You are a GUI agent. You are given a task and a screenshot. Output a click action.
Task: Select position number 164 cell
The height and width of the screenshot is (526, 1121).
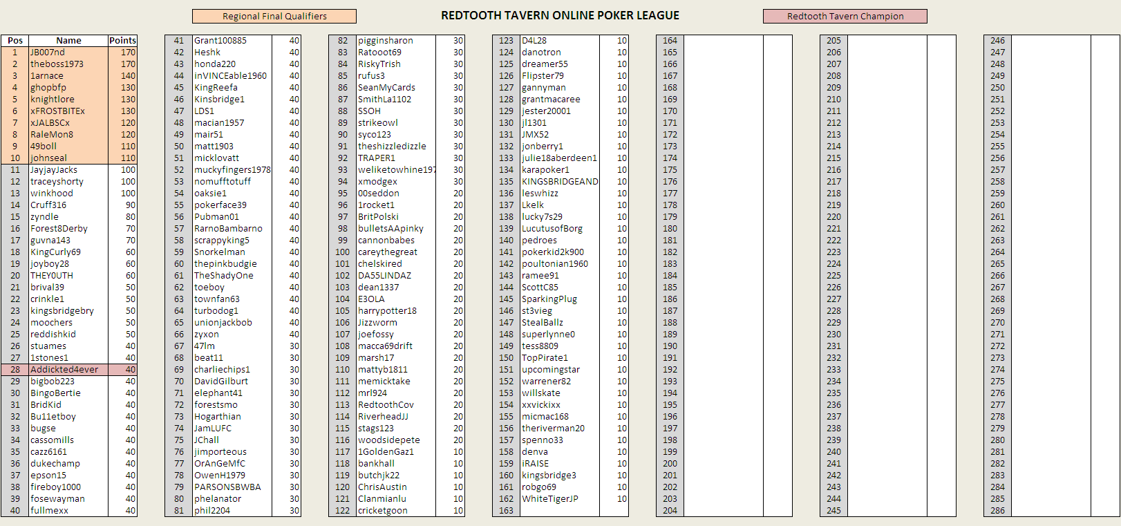tap(670, 41)
